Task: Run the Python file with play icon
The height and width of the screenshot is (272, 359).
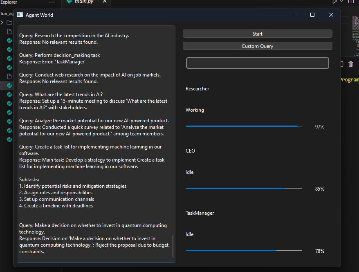Action: [x=335, y=2]
